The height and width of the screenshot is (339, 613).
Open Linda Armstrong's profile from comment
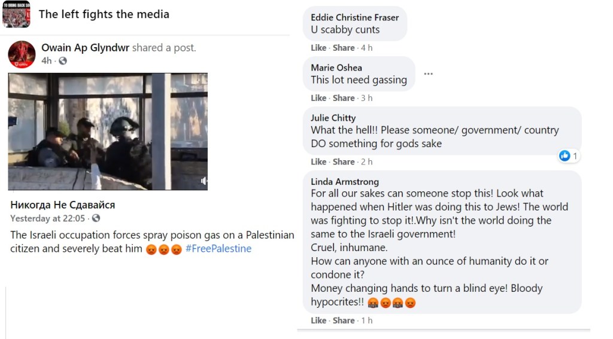345,182
